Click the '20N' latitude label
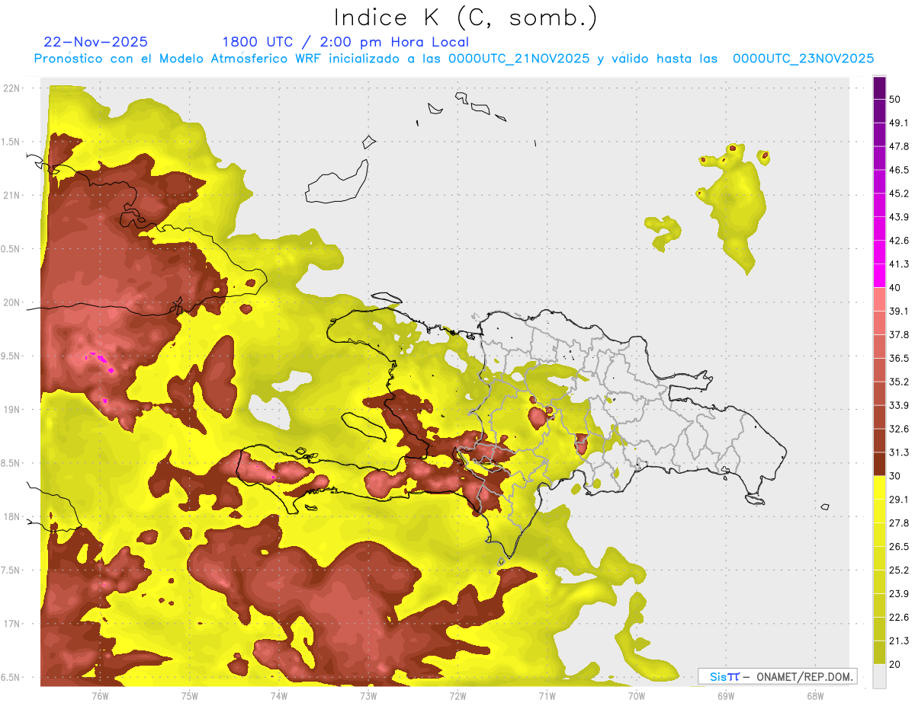The width and height of the screenshot is (915, 706). 11,302
